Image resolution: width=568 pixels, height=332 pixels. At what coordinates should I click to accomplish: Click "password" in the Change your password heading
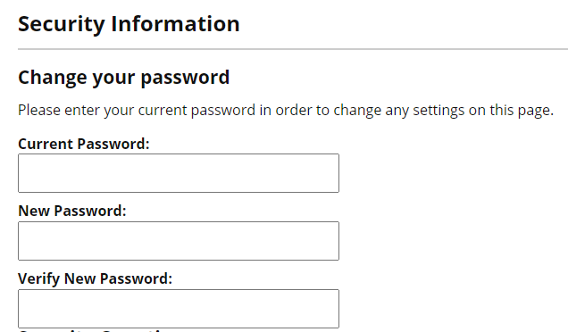tap(185, 79)
